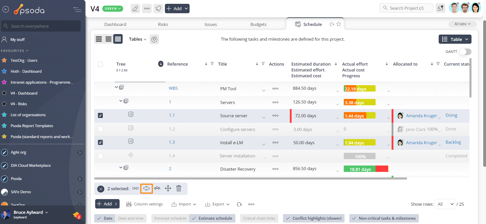Uncheck the Source server row checkbox

(x=101, y=115)
